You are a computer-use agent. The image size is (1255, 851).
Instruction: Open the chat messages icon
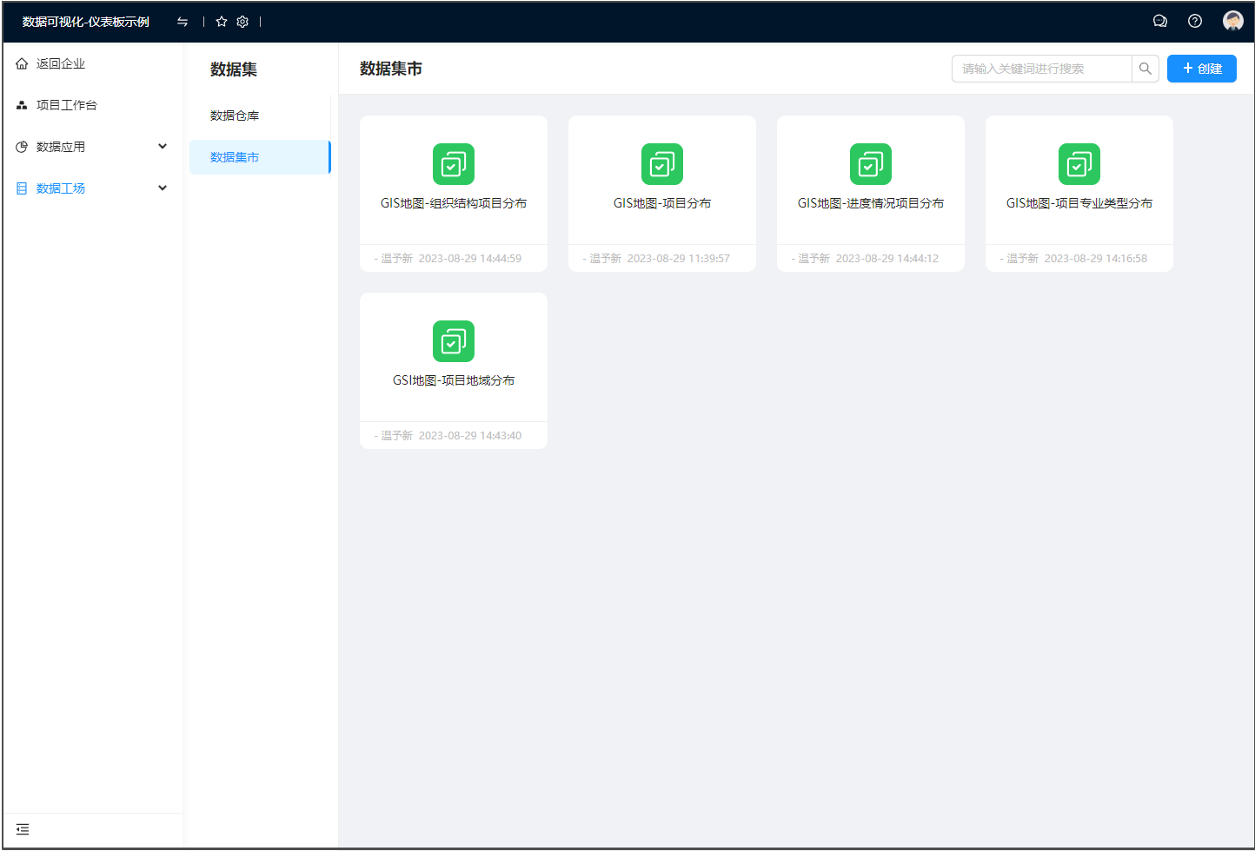click(x=1159, y=22)
